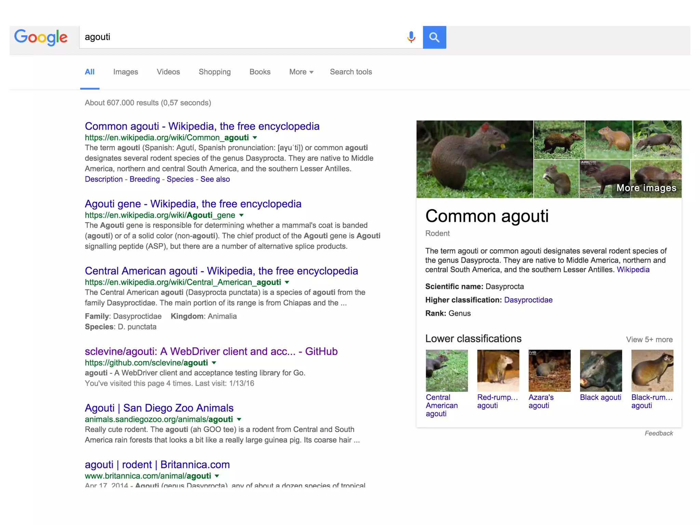
Task: Click the Google logo
Action: [x=41, y=37]
